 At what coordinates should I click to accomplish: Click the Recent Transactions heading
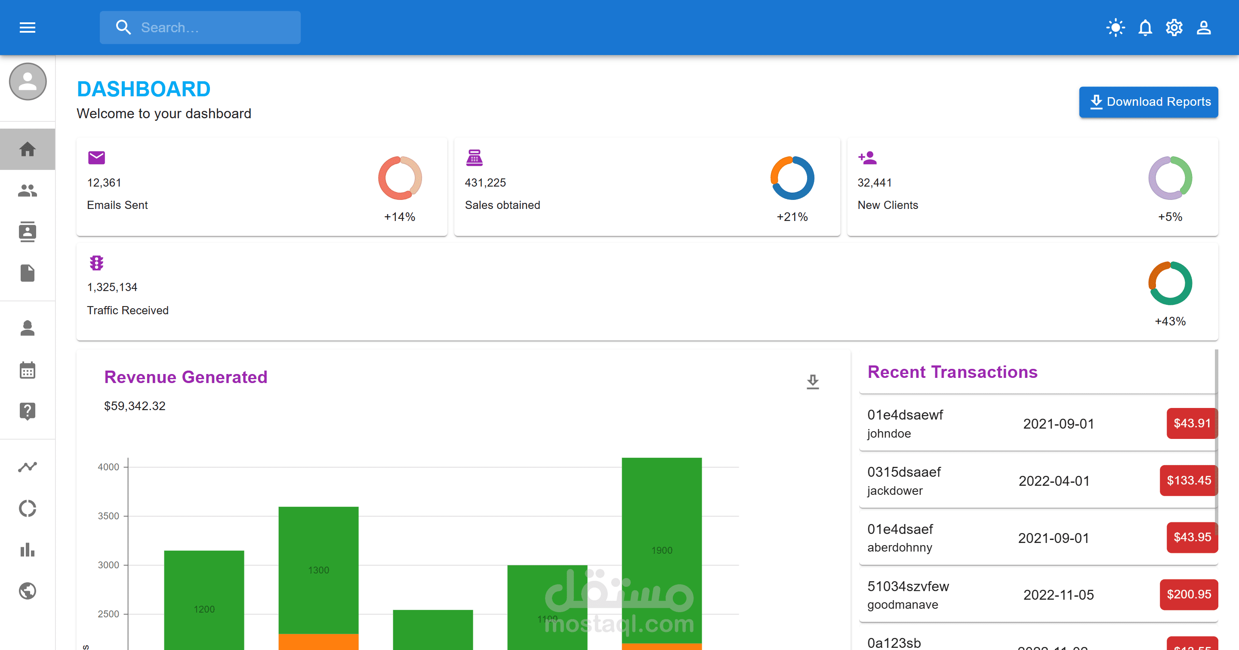pos(952,372)
